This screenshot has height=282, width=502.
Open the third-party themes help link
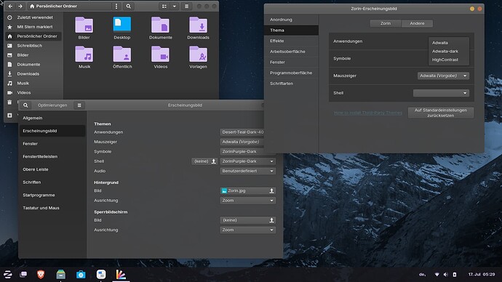pos(368,113)
